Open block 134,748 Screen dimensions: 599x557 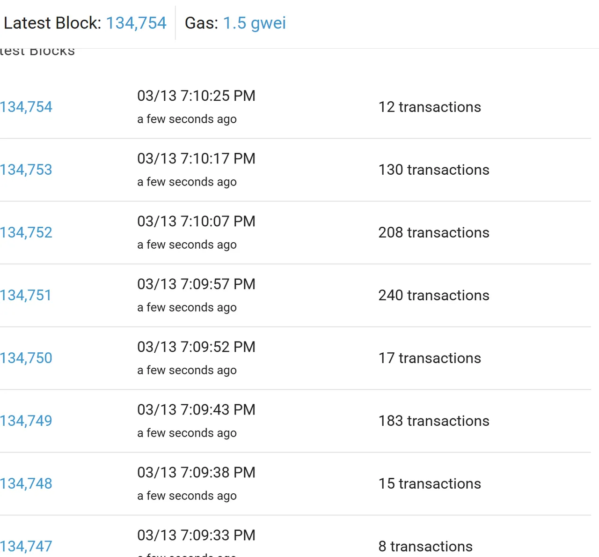(x=26, y=483)
